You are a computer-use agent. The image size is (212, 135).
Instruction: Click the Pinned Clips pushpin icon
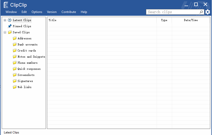click(x=10, y=26)
